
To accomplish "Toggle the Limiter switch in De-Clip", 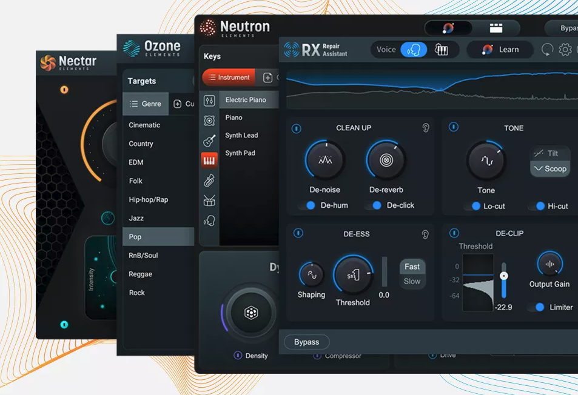I will coord(536,307).
